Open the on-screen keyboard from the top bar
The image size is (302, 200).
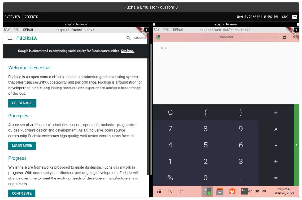tap(295, 17)
